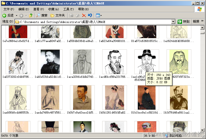
Task: Click the Move To folder icon
Action: click(x=71, y=15)
